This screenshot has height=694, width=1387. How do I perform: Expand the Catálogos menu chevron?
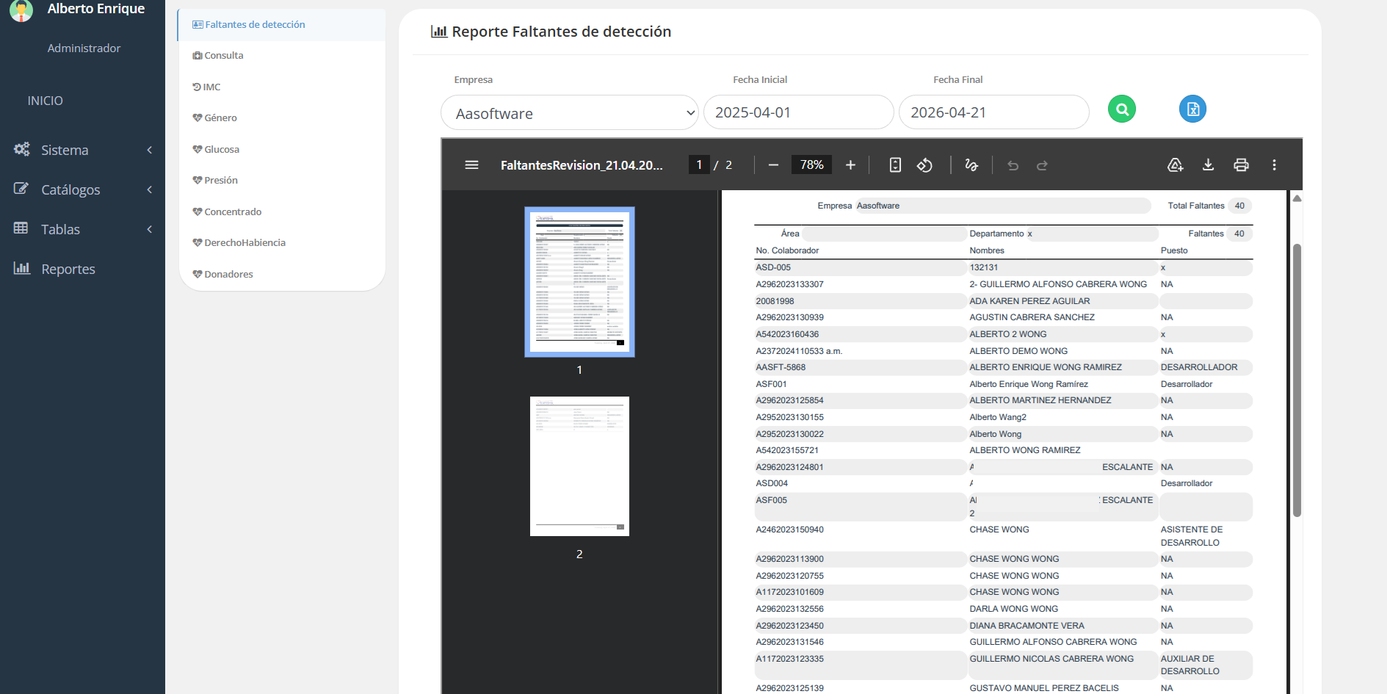click(150, 189)
